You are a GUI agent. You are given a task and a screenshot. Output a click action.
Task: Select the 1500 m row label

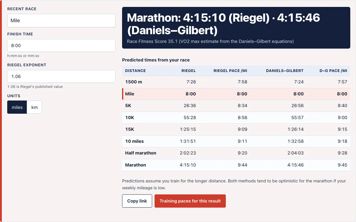(x=133, y=82)
